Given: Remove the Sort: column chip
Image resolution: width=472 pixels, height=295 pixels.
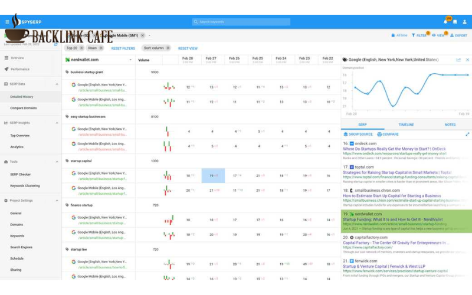Looking at the screenshot, I should [168, 48].
